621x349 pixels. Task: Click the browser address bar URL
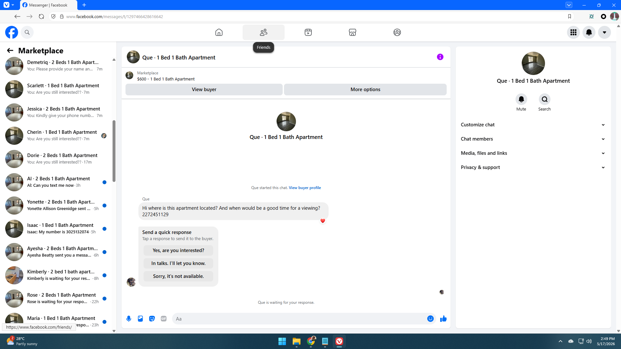tap(114, 16)
